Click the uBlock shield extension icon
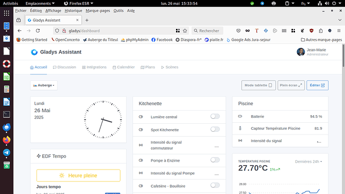Screen dimensions: 345x194 [311, 31]
